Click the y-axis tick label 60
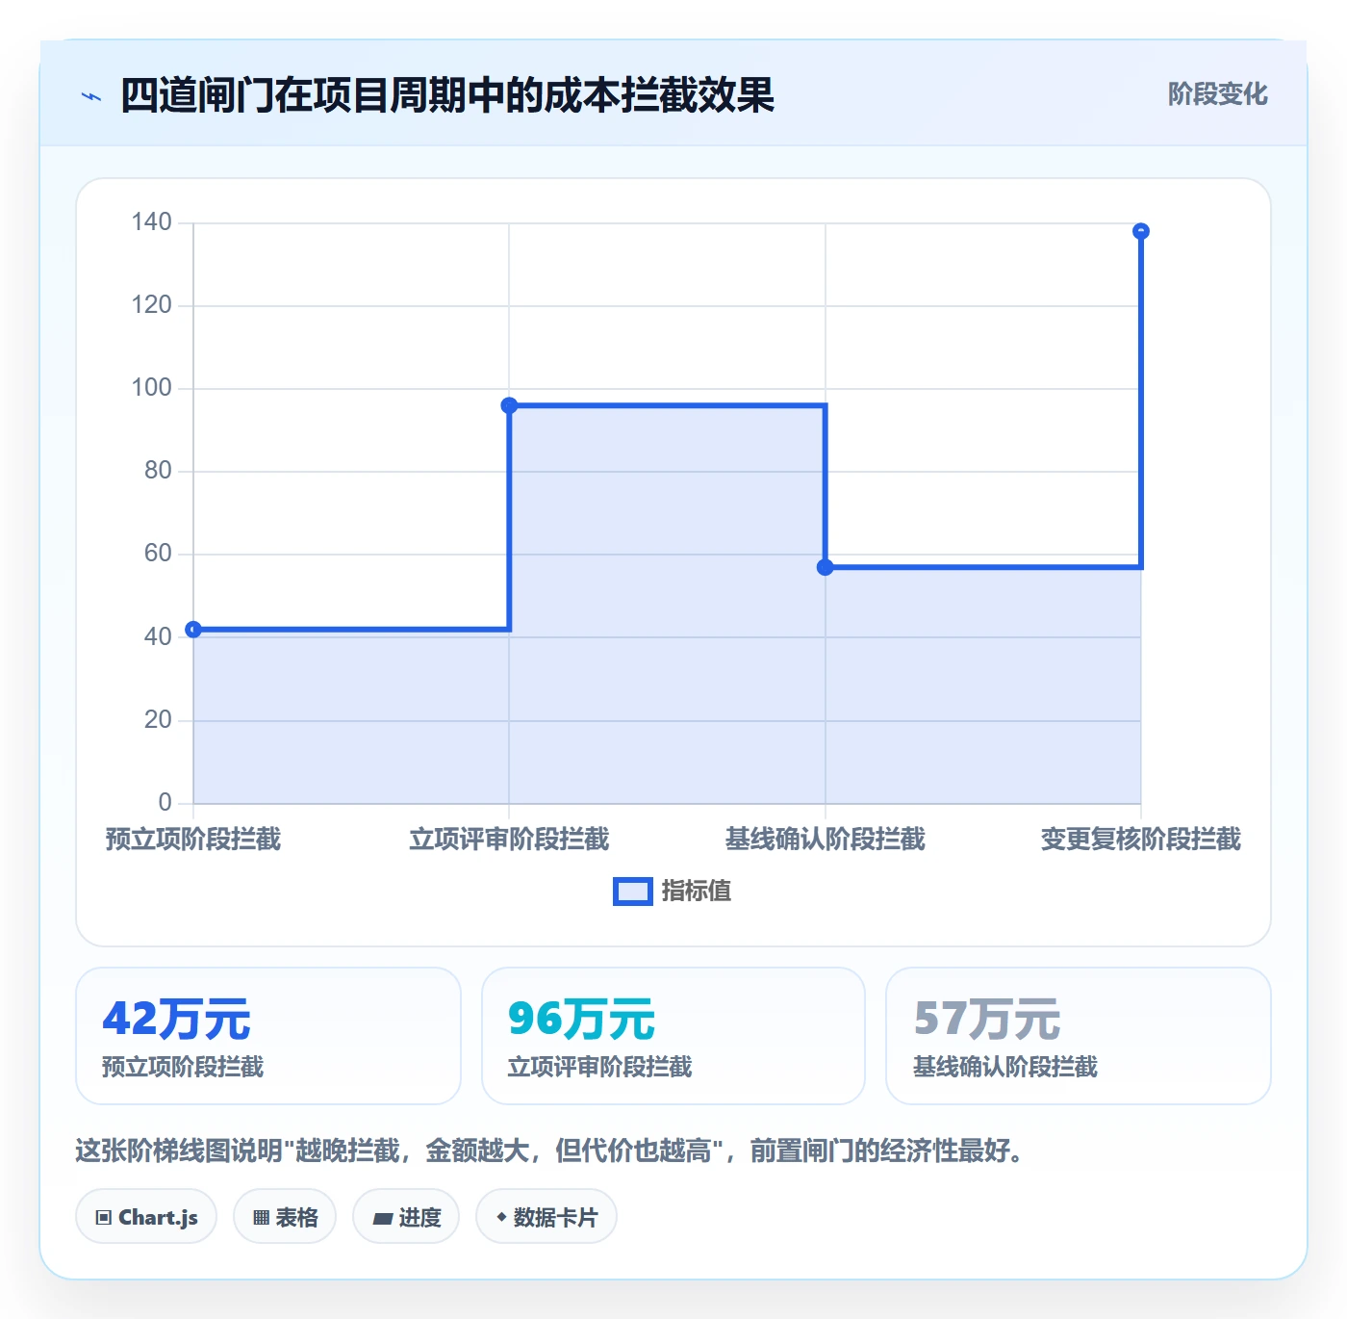This screenshot has height=1319, width=1347. (158, 554)
